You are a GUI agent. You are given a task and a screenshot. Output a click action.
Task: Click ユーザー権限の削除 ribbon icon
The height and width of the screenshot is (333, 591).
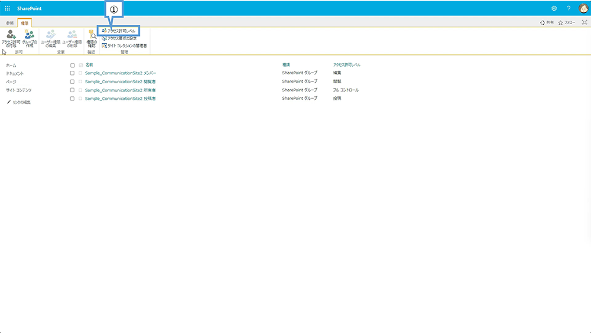tap(72, 39)
